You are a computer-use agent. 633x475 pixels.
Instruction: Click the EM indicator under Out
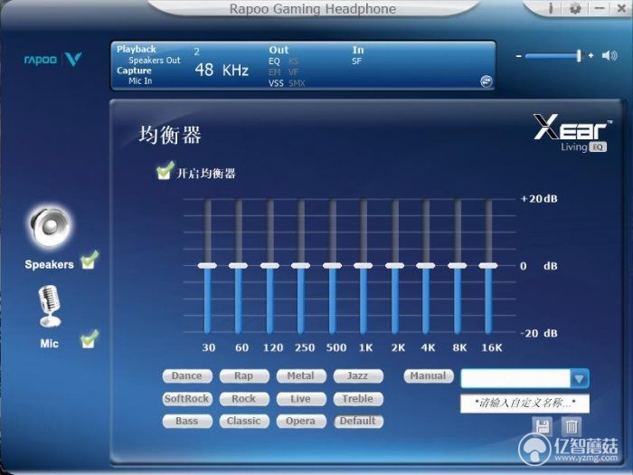[x=275, y=72]
